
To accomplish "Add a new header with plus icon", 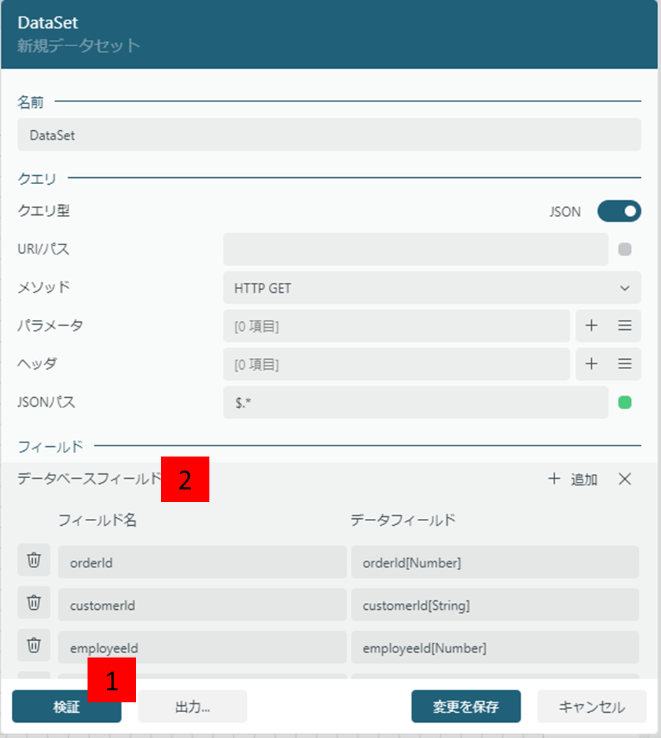I will 592,364.
